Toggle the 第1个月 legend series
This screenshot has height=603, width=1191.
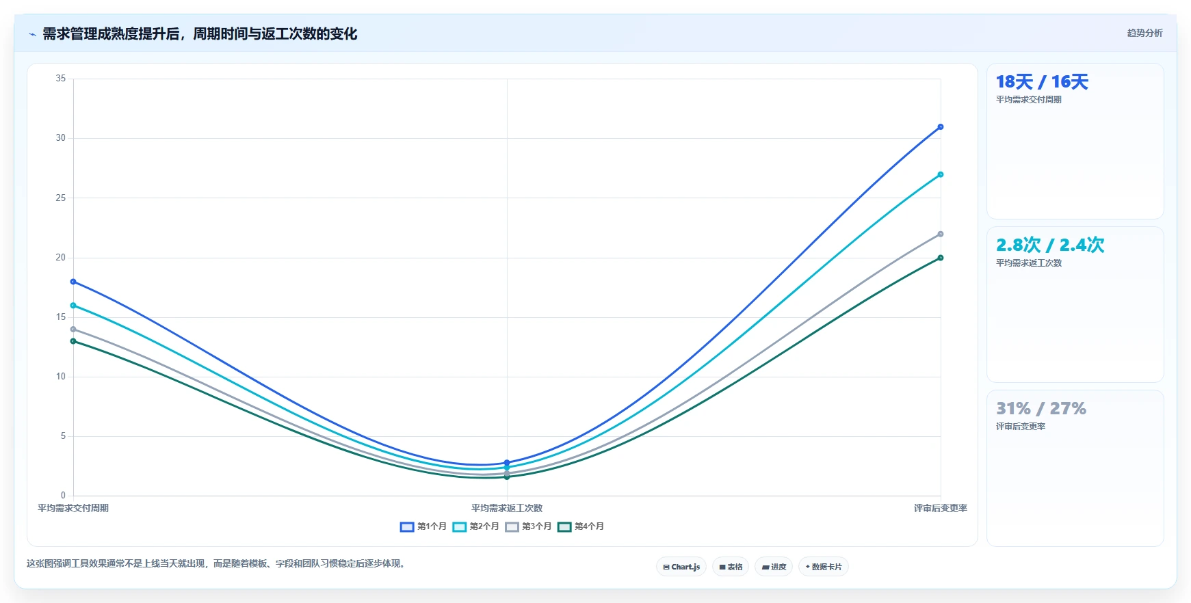click(x=423, y=526)
